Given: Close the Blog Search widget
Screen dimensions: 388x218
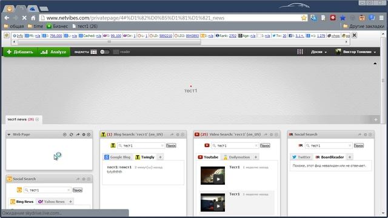Looking at the screenshot, I should [182, 134].
